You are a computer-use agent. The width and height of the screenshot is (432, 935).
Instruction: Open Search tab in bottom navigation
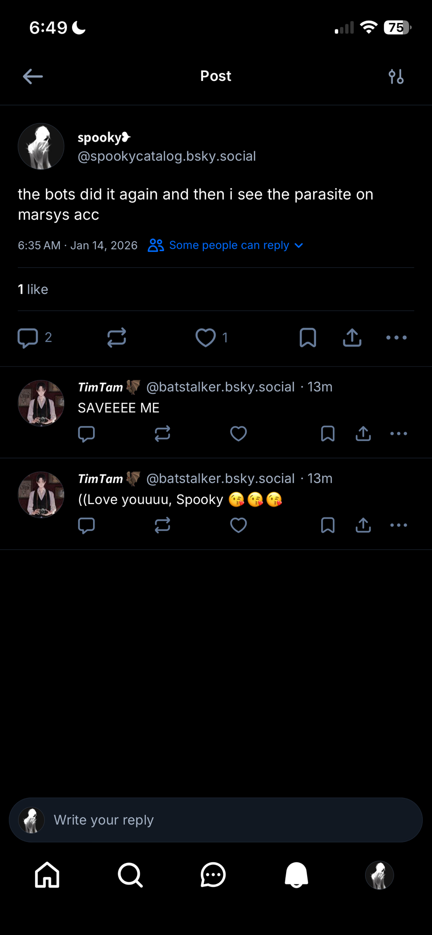coord(130,875)
